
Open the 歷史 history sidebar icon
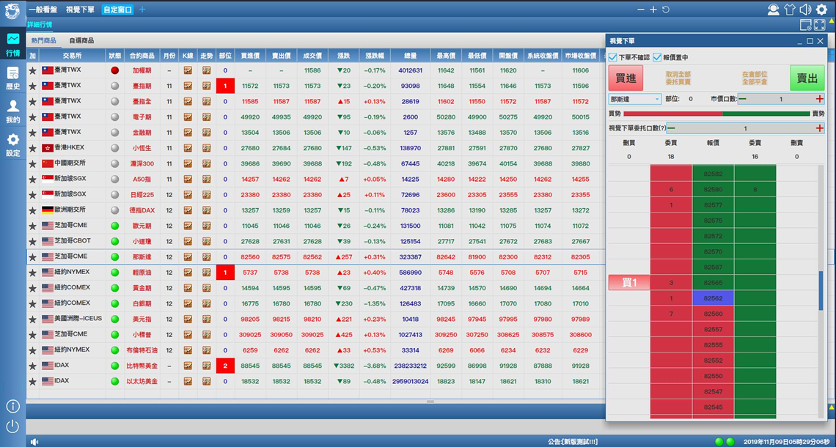coord(12,77)
